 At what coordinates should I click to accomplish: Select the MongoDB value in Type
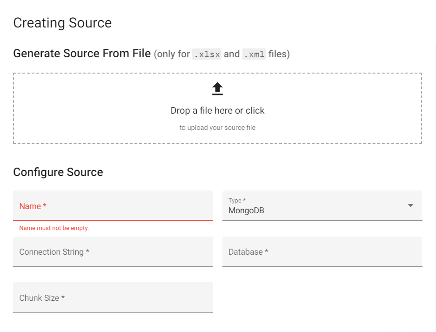[246, 210]
